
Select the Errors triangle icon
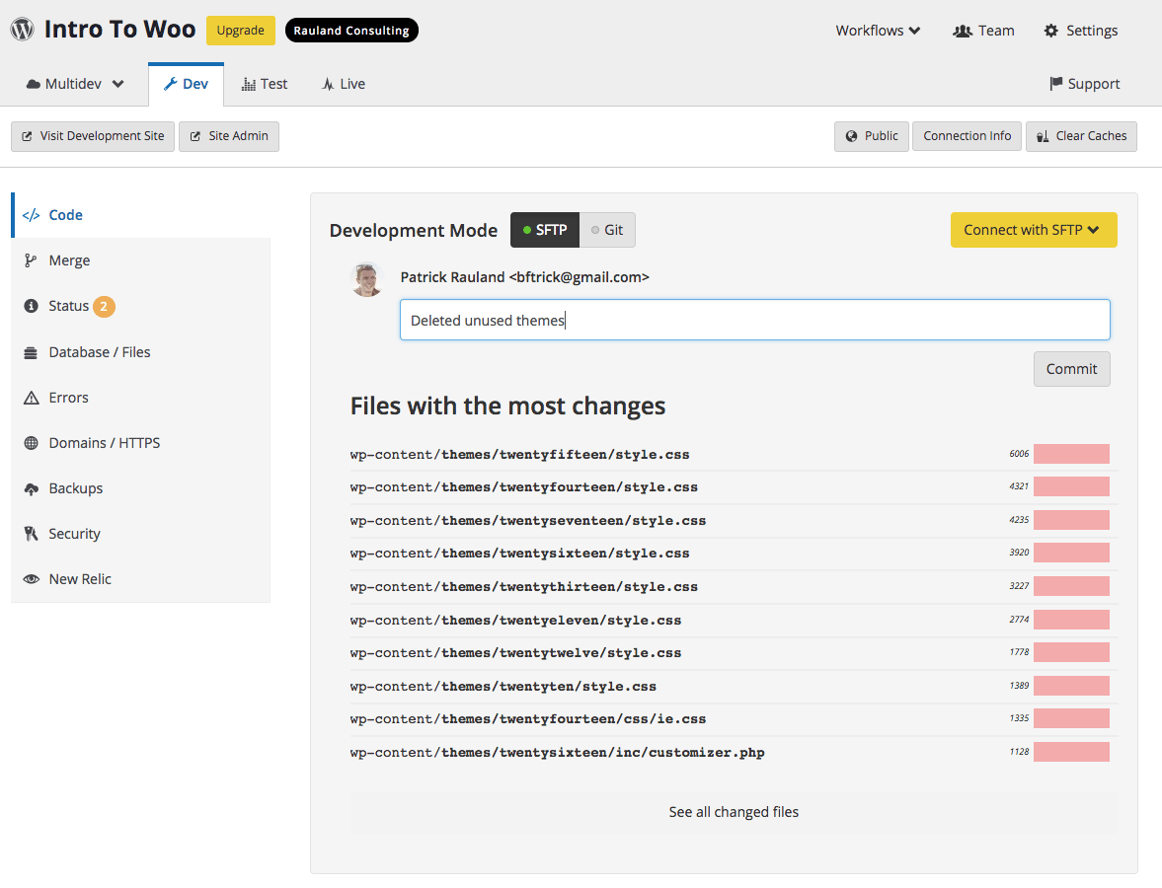[x=31, y=397]
